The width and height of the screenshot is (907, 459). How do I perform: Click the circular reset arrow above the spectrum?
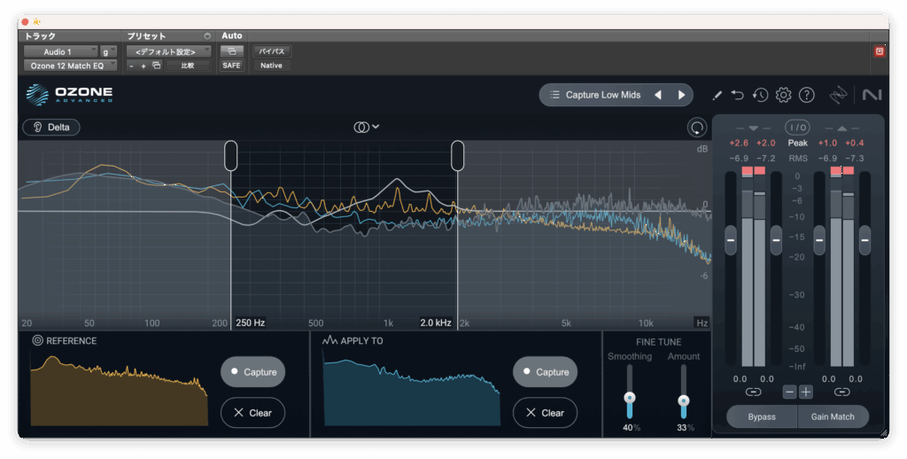(x=697, y=128)
